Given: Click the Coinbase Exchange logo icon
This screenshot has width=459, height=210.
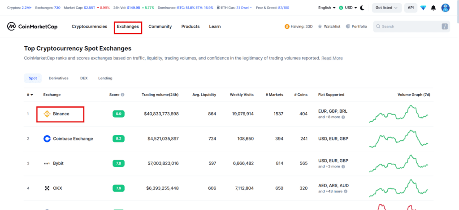Looking at the screenshot, I should pos(47,139).
